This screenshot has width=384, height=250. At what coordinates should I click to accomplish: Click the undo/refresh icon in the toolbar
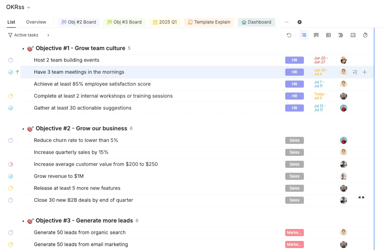pos(289,35)
